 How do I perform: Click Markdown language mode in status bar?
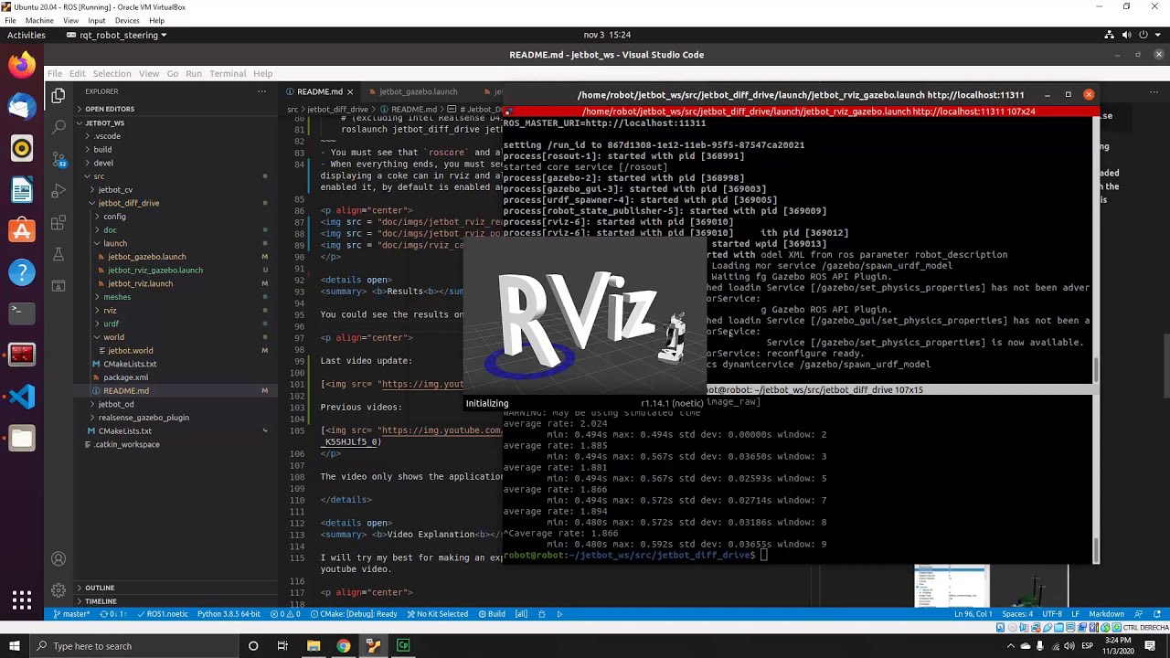1106,614
